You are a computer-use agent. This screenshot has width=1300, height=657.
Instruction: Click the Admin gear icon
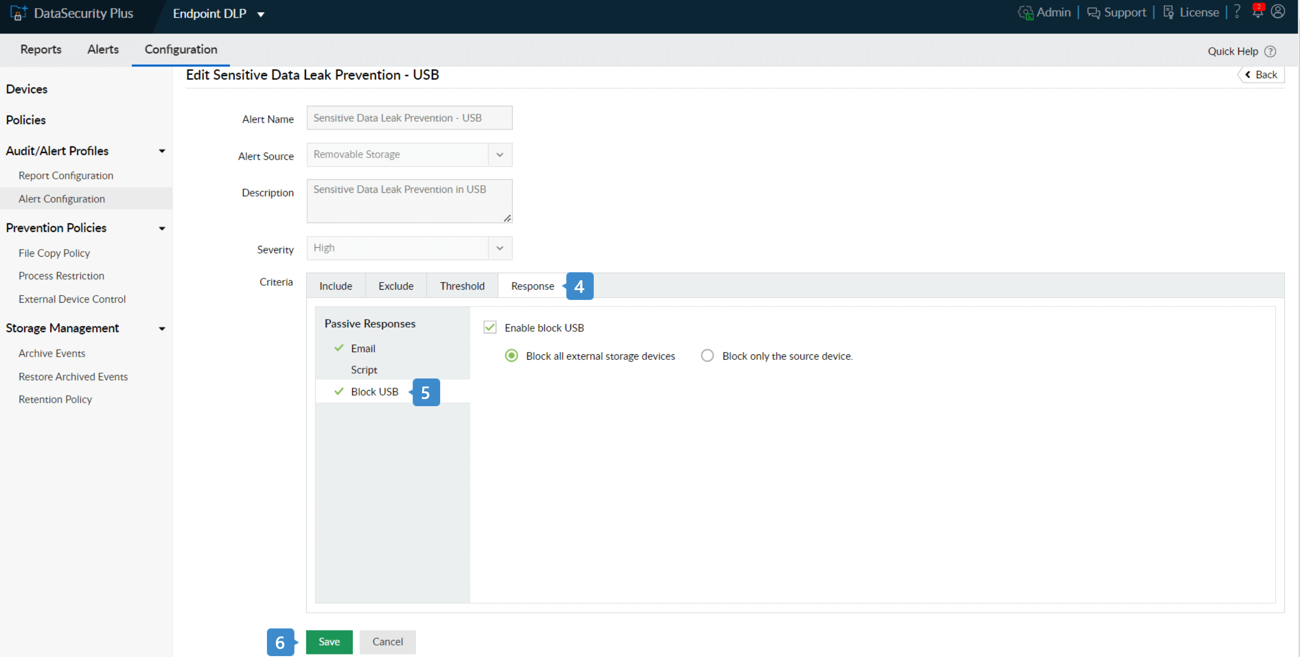[1025, 12]
